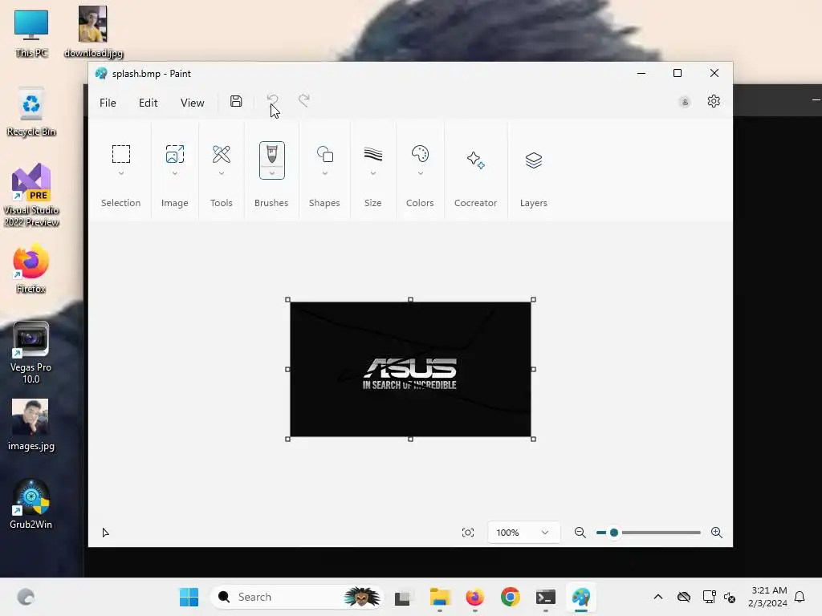Open the Windows Start menu

click(189, 597)
